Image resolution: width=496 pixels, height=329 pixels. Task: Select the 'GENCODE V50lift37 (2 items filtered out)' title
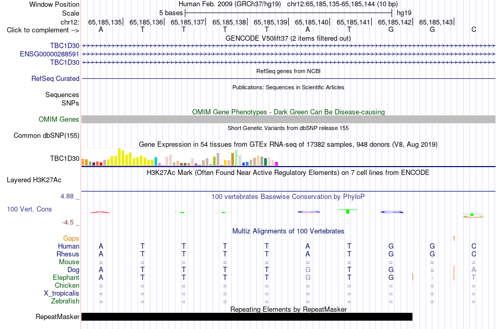(288, 38)
